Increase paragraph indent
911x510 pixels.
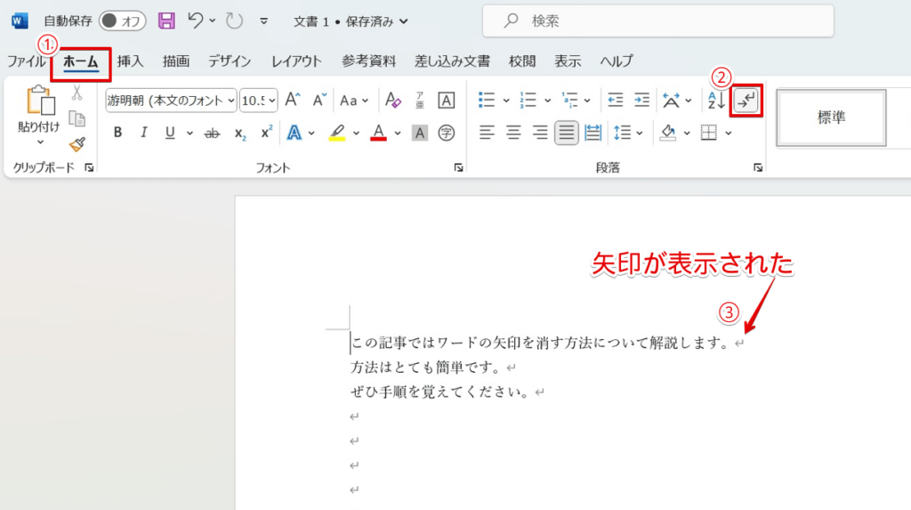[642, 100]
